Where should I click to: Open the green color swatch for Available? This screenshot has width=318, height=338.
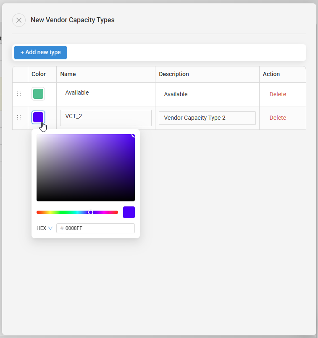[38, 94]
